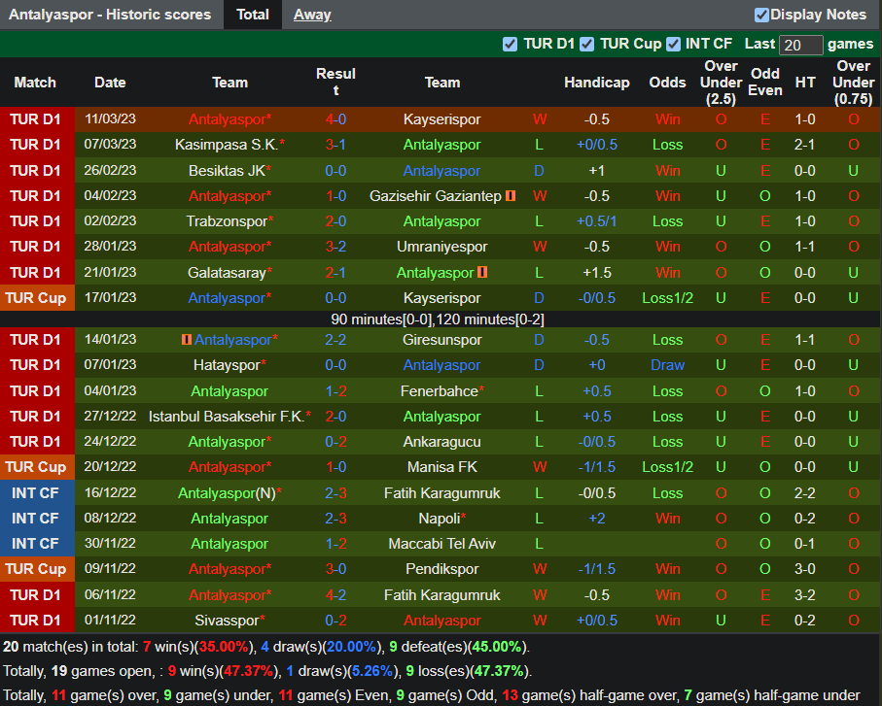The height and width of the screenshot is (706, 882).
Task: Click the Umraniyespor team name
Action: [442, 247]
